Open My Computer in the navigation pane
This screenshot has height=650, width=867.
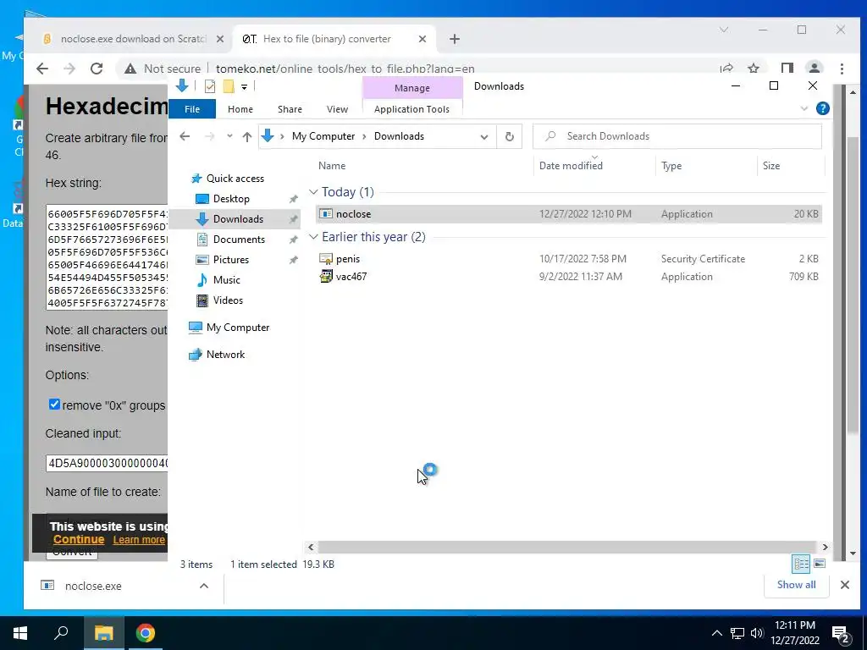(237, 328)
